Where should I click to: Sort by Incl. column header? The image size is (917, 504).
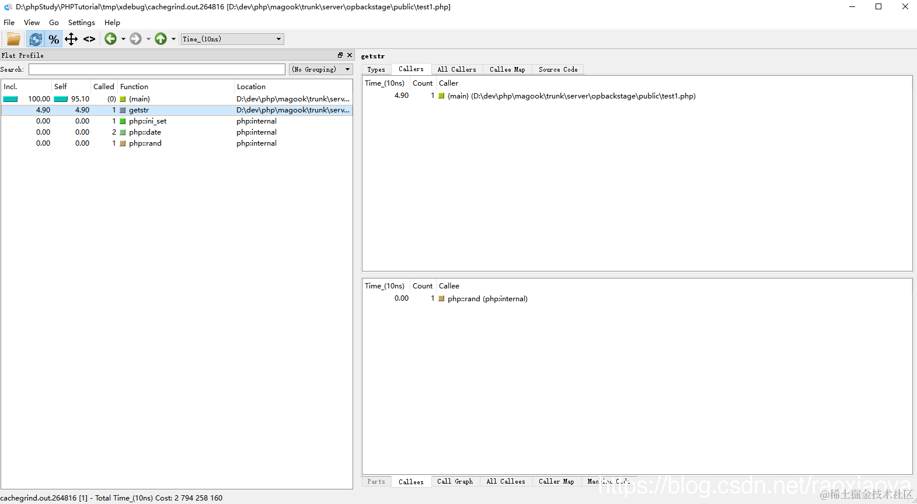[26, 86]
